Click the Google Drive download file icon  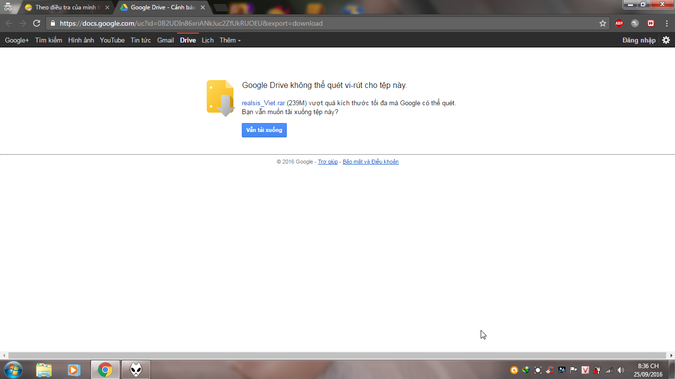coord(220,98)
